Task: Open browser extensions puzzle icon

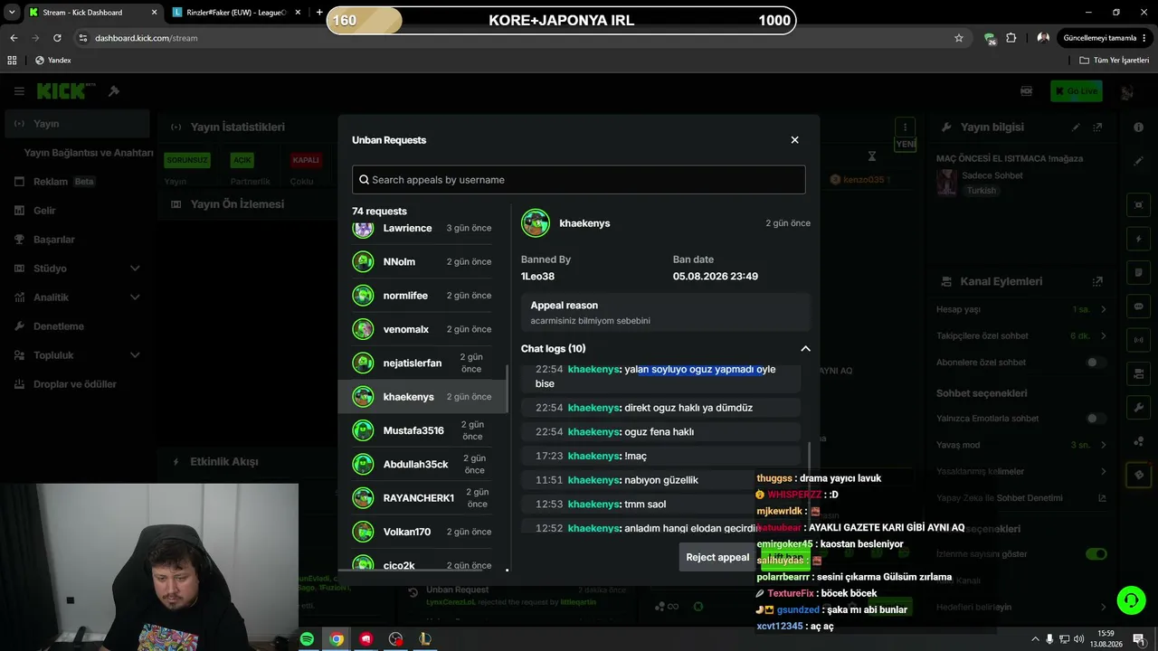Action: (x=1011, y=38)
